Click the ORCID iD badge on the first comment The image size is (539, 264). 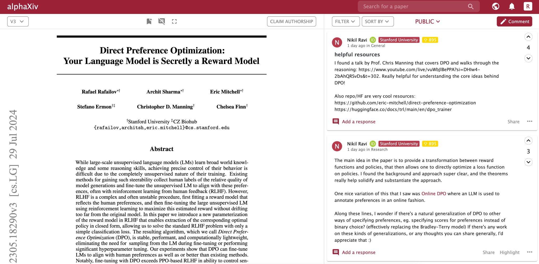coord(373,40)
